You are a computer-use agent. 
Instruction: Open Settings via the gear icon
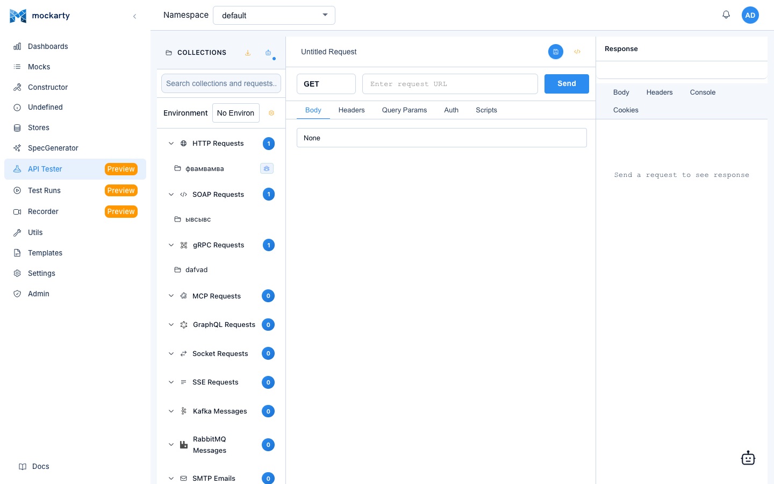(17, 273)
